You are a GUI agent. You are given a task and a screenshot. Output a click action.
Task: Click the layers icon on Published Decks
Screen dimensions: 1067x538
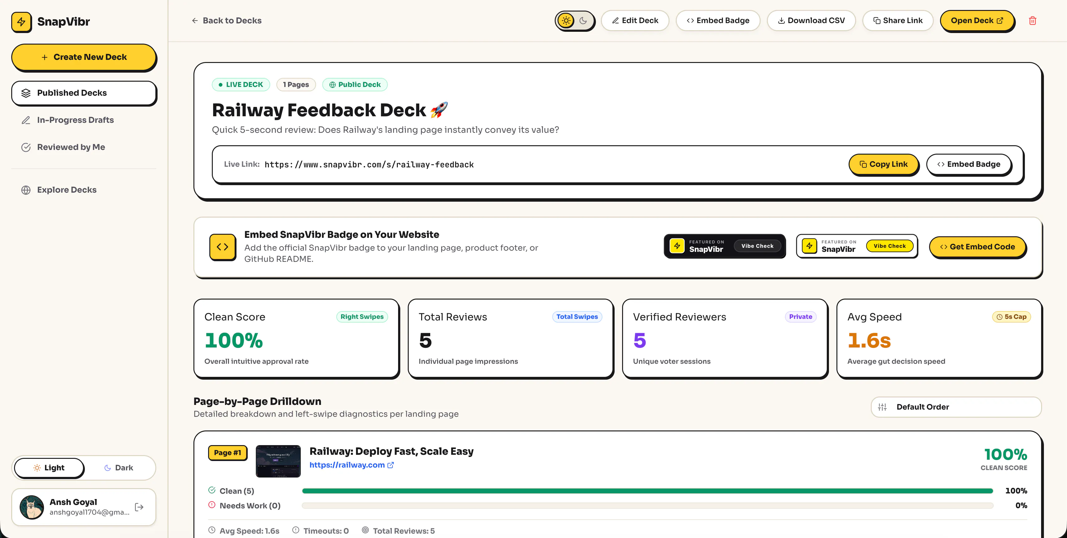click(x=26, y=93)
